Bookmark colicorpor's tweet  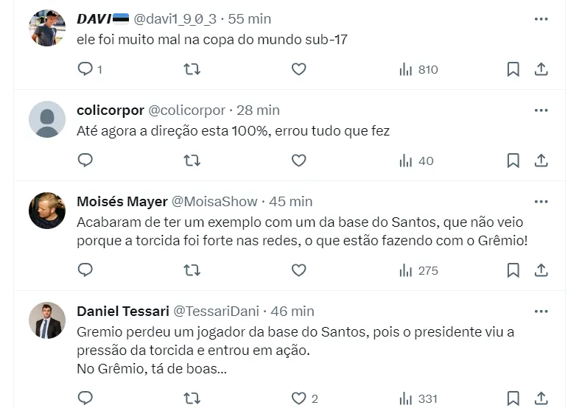[513, 161]
